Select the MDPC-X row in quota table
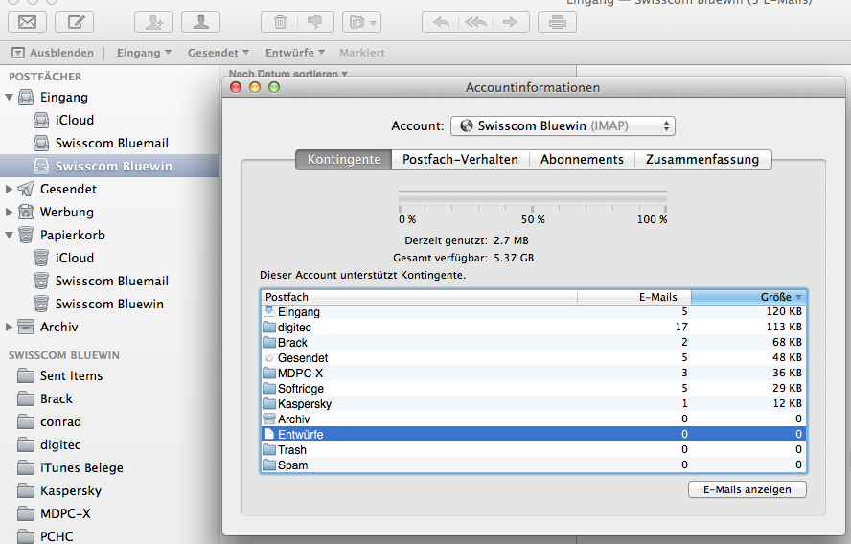851x544 pixels. [534, 374]
